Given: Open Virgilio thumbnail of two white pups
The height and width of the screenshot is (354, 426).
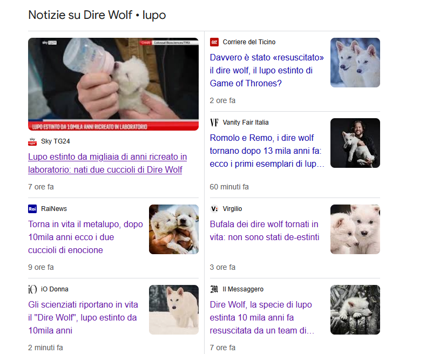Looking at the screenshot, I should point(355,229).
